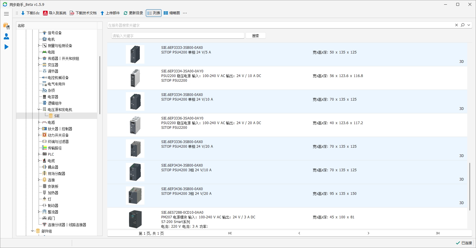
Task: Select the 电气专用件 category
Action: click(56, 84)
